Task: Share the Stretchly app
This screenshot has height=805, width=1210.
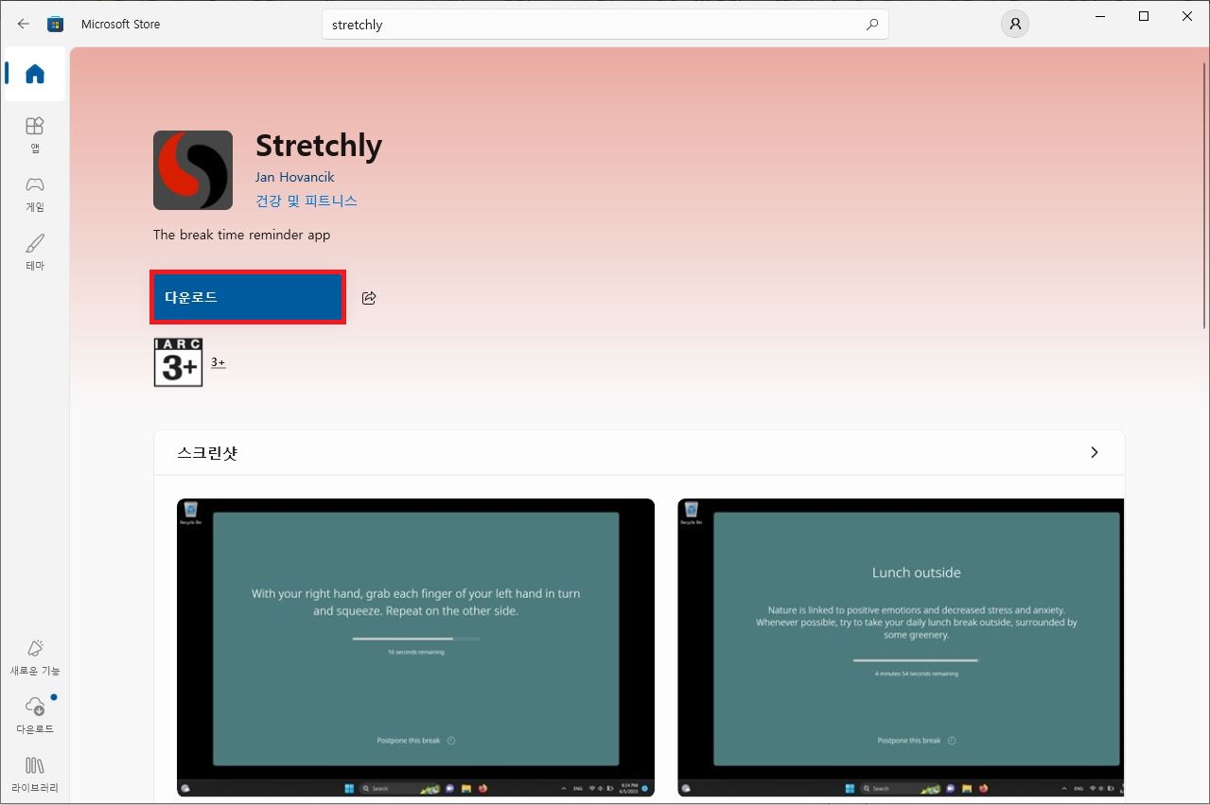Action: pos(369,298)
